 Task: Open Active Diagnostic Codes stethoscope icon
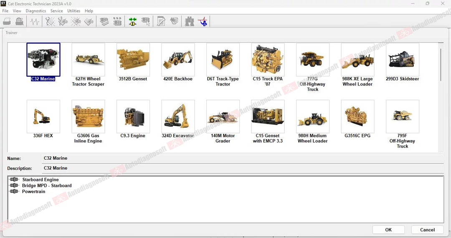pyautogui.click(x=50, y=22)
